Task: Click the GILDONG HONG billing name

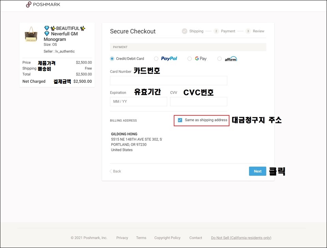Action: coord(124,134)
